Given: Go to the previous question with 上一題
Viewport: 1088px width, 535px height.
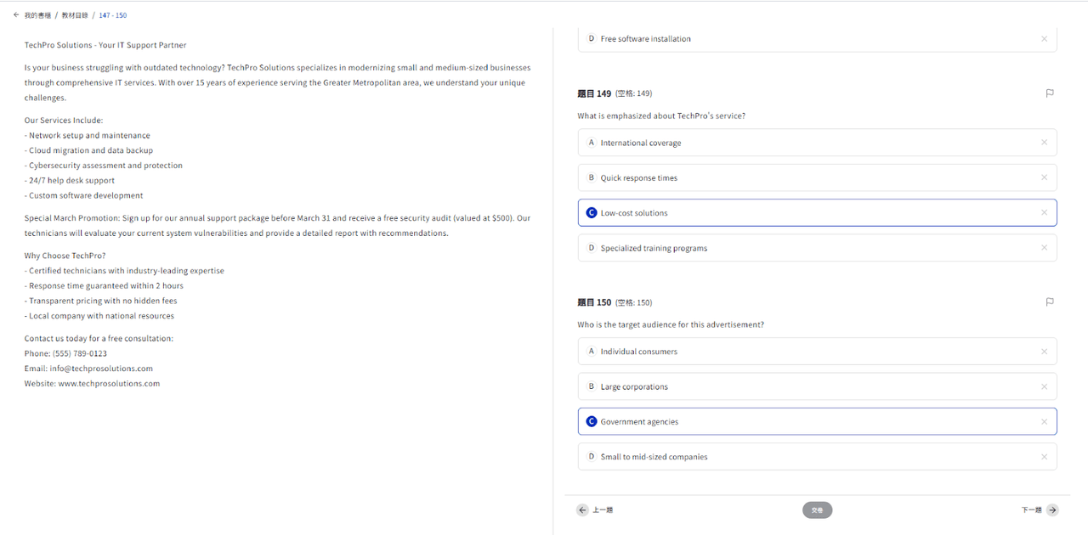Looking at the screenshot, I should pyautogui.click(x=595, y=510).
